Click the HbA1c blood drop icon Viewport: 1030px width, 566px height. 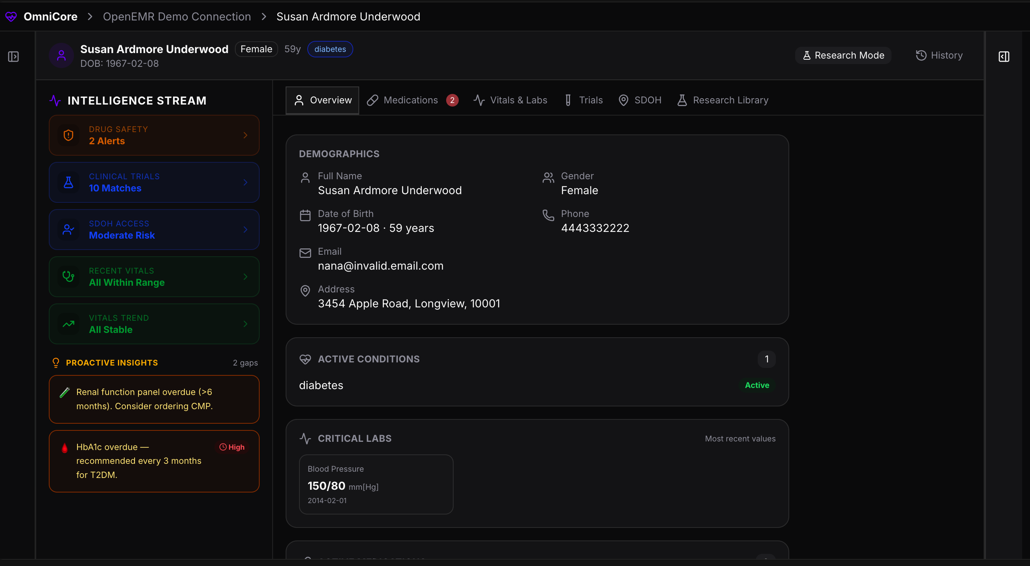65,448
